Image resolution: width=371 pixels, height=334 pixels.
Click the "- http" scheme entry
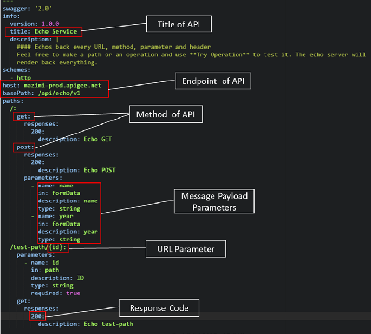click(20, 78)
